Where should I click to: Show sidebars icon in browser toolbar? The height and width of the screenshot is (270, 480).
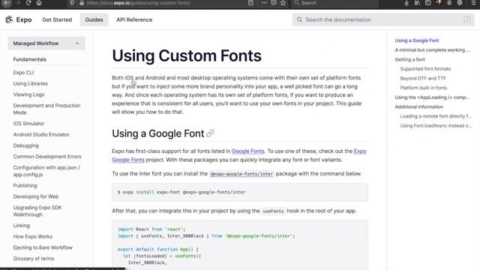pos(428,3)
